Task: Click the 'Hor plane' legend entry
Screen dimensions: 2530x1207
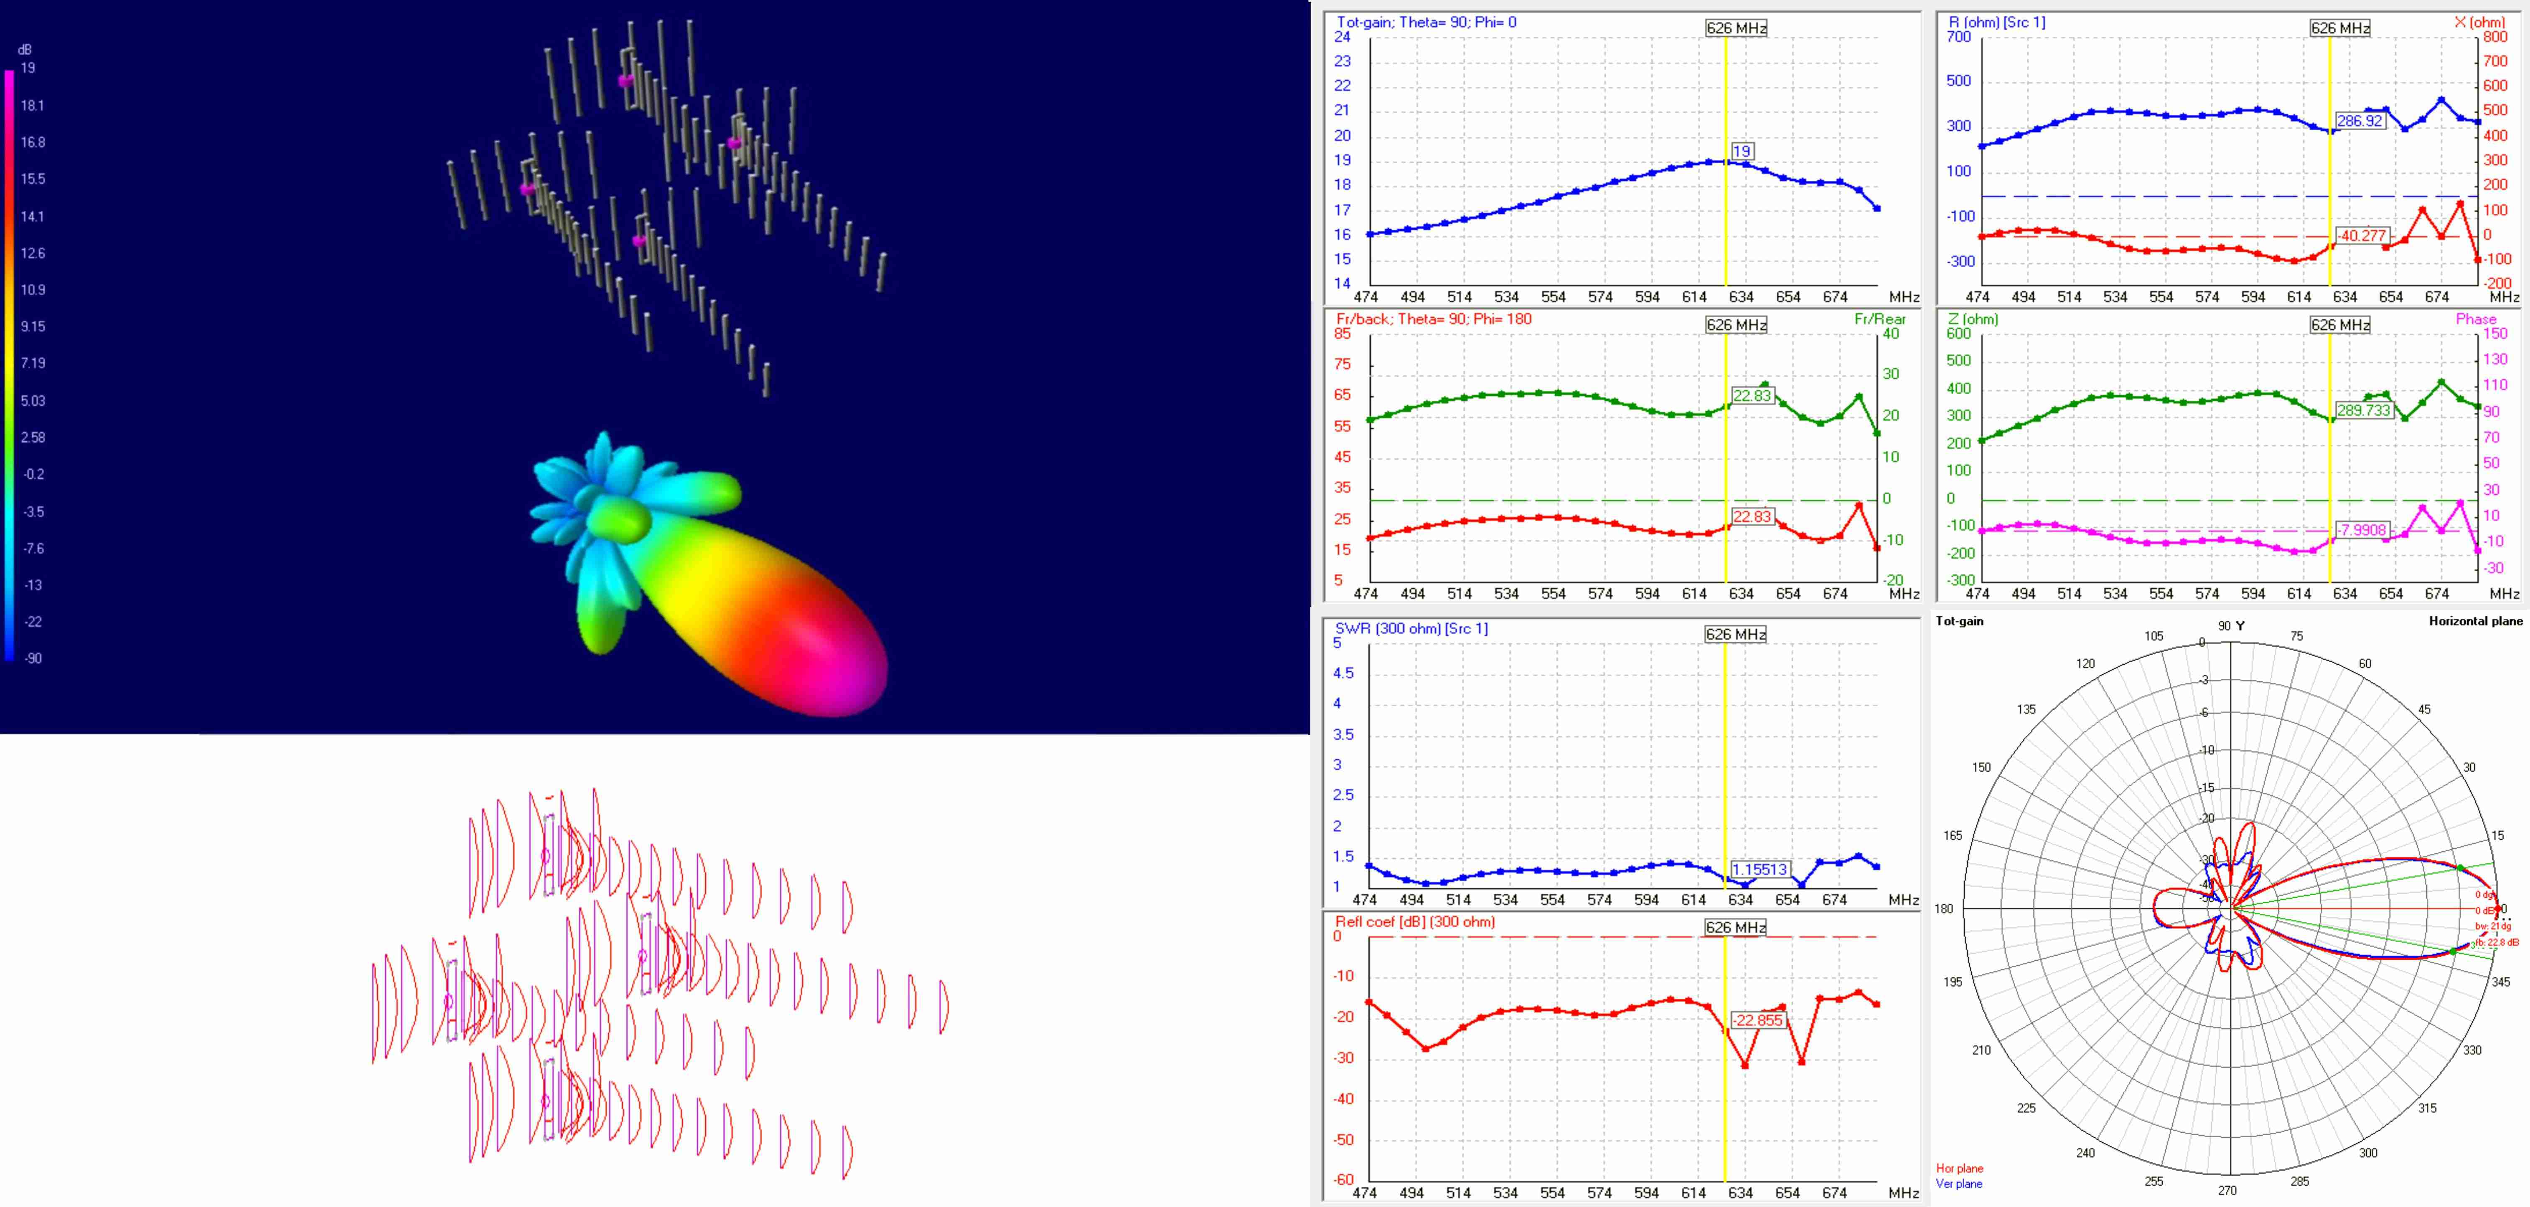Action: (x=1959, y=1169)
